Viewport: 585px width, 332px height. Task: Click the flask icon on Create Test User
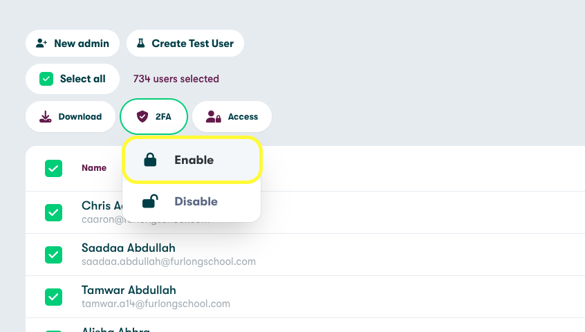pyautogui.click(x=141, y=43)
